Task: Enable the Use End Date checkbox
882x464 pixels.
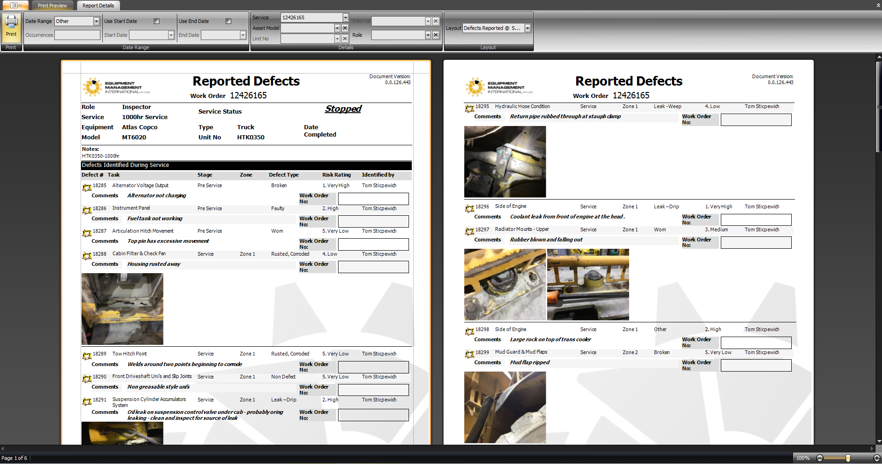Action: pos(228,21)
